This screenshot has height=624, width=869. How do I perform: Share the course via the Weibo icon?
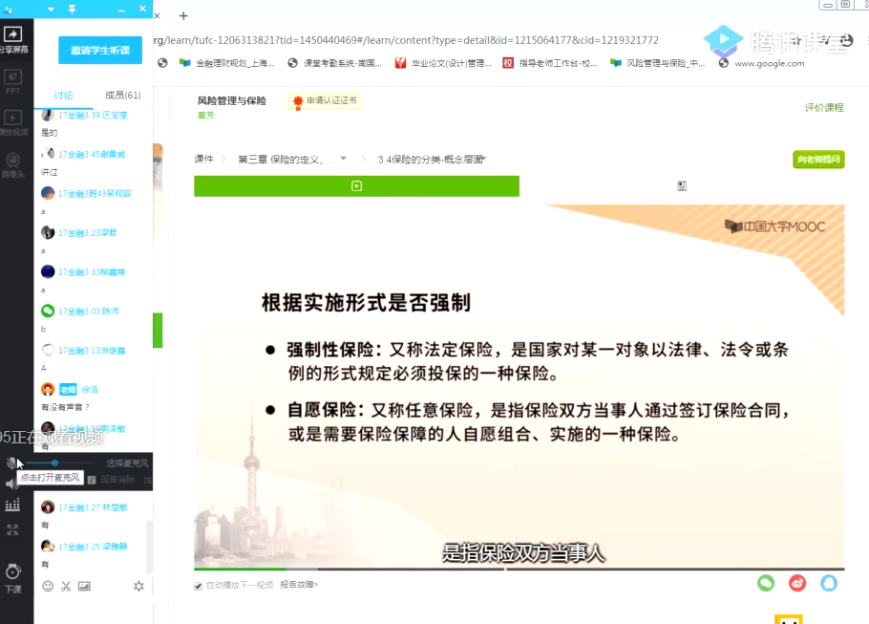[797, 582]
